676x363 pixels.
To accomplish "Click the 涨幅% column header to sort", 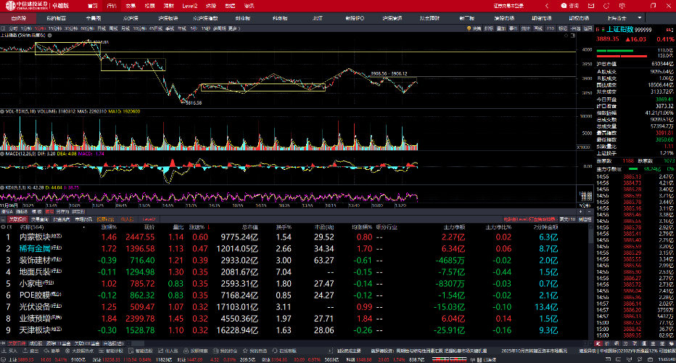I will (109, 227).
